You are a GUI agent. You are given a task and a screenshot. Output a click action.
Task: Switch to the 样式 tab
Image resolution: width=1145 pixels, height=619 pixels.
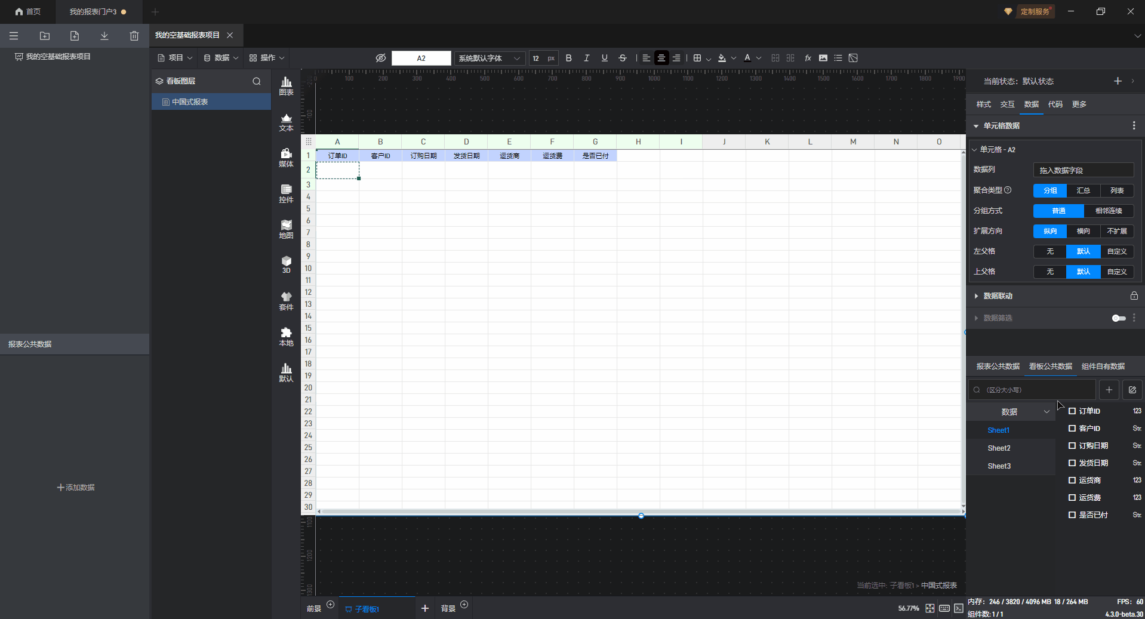983,104
